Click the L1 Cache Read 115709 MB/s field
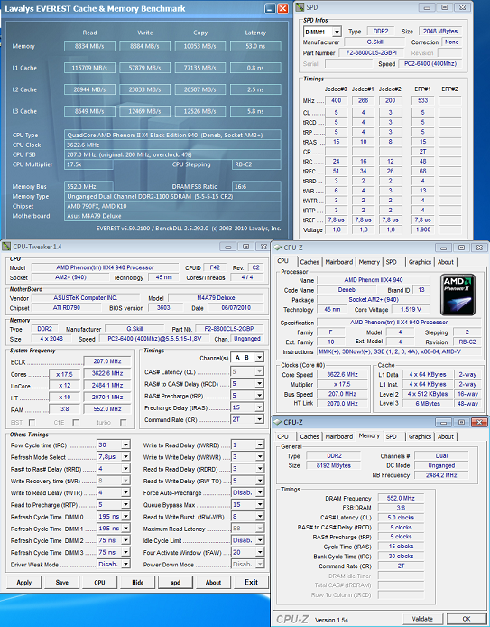 89,68
